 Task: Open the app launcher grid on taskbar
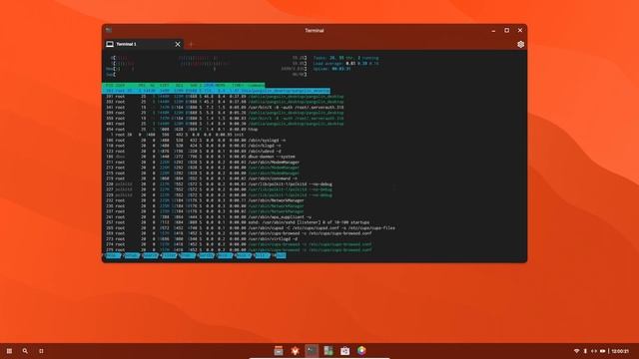[9, 351]
